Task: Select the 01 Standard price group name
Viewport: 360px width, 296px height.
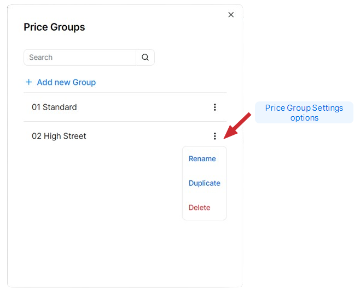Action: tap(54, 107)
